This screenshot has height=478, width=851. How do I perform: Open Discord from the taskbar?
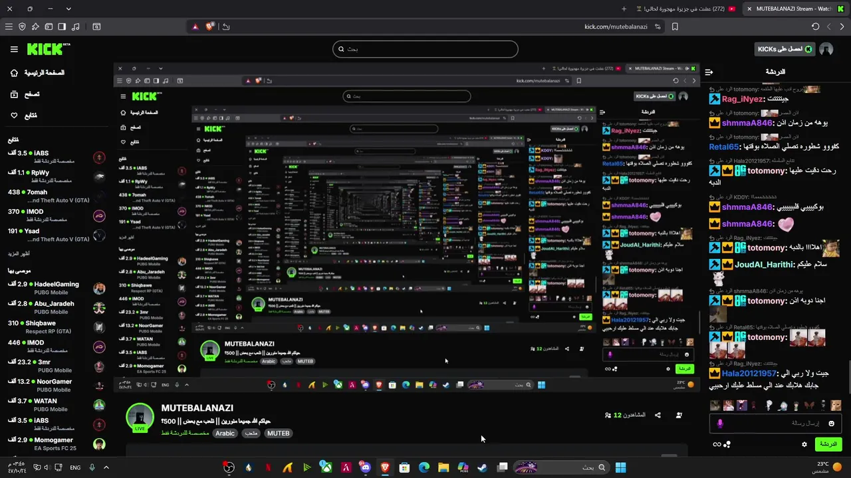(365, 467)
